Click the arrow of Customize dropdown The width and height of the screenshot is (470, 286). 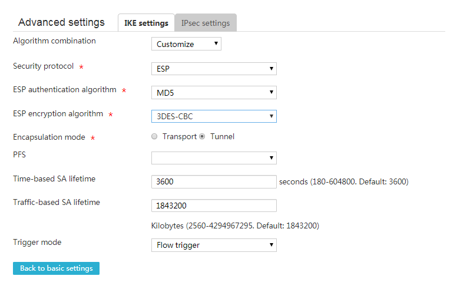coord(216,43)
